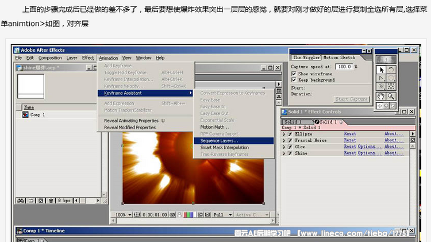Open Options for the Glow effect

coord(370,147)
